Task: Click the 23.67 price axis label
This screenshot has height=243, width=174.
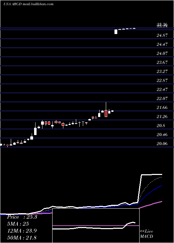Action: click(162, 62)
